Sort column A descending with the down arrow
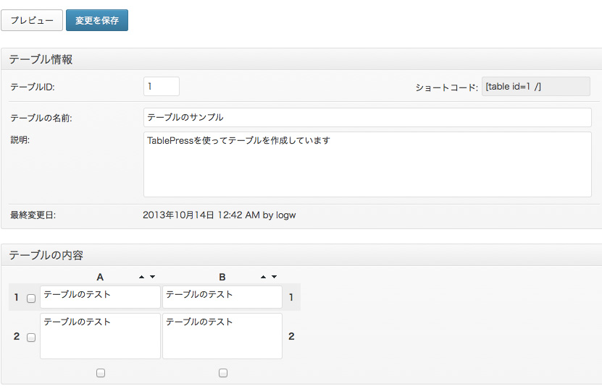 click(x=152, y=277)
